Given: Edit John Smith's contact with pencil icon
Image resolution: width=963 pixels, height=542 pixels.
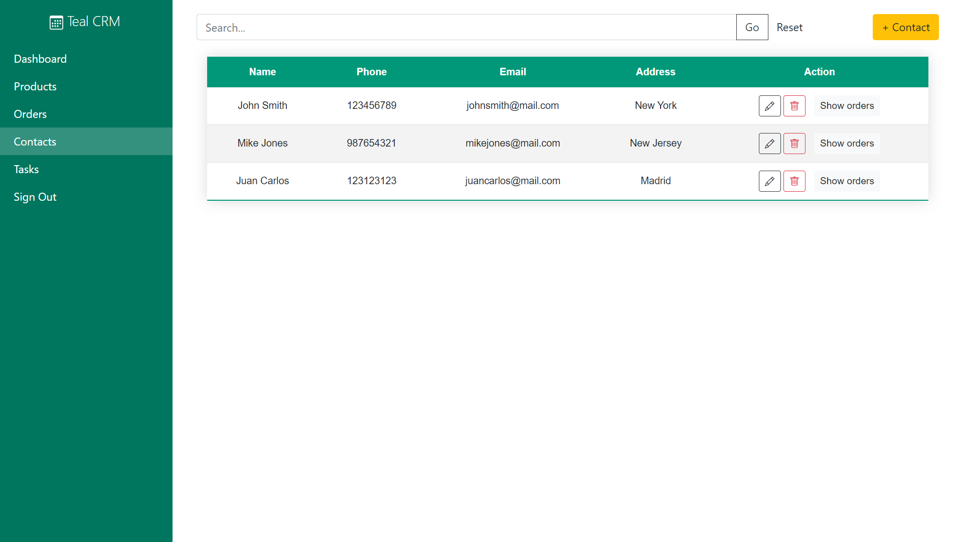Looking at the screenshot, I should 769,106.
